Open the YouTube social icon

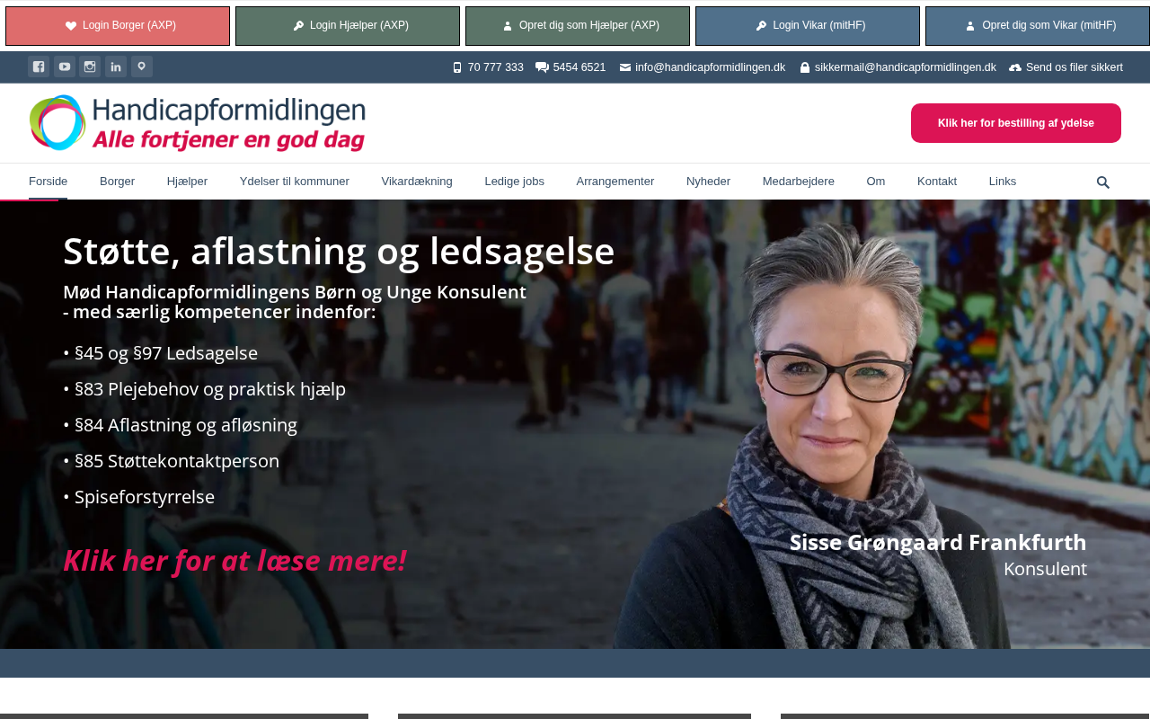(65, 67)
